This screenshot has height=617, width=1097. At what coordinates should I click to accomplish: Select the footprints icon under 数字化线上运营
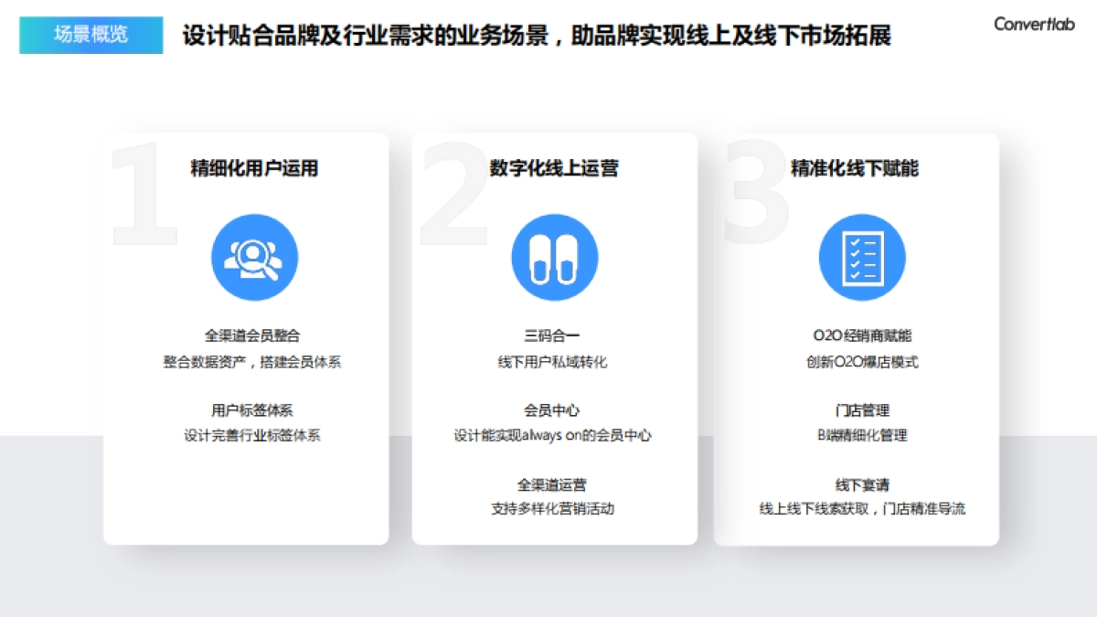[553, 257]
